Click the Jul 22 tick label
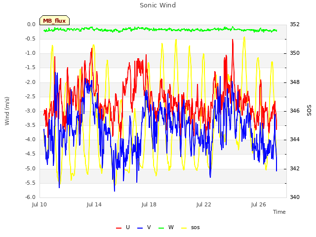 [204, 204]
